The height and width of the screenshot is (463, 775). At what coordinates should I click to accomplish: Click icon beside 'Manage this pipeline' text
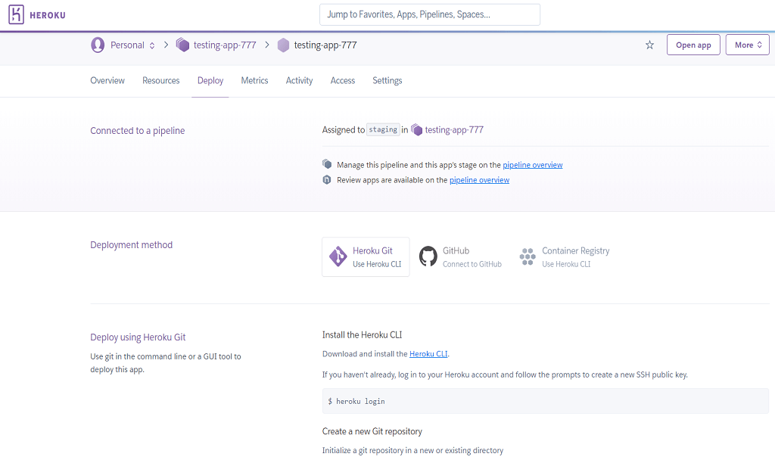tap(327, 164)
